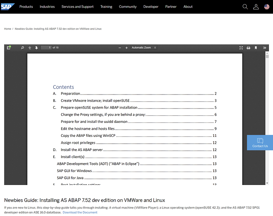The image size is (273, 216).
Task: Open the Automatic Zoom dropdown
Action: [143, 47]
